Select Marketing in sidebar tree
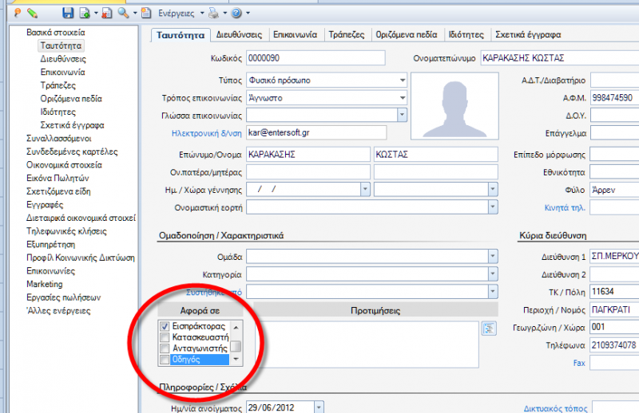 click(x=45, y=284)
